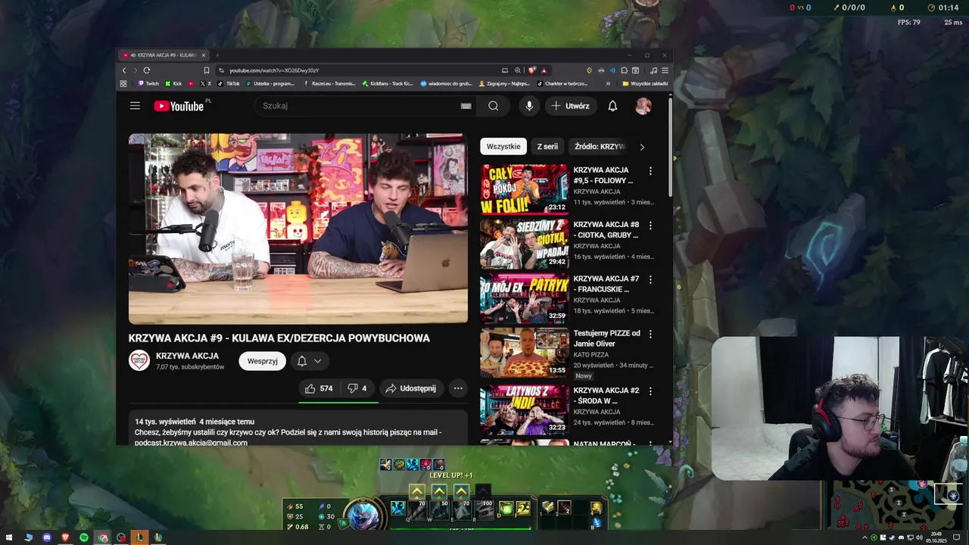Switch to the KRZYWA AKCJA #9 browser tab
Viewport: 969px width, 545px height.
tap(164, 55)
